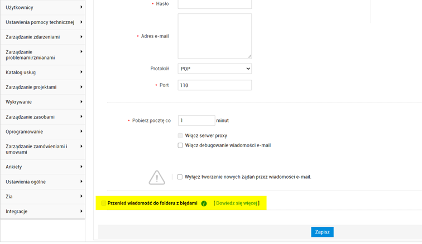Toggle Wyłącz tworzenie nowych żądań checkbox
This screenshot has height=244, width=422.
pyautogui.click(x=180, y=177)
